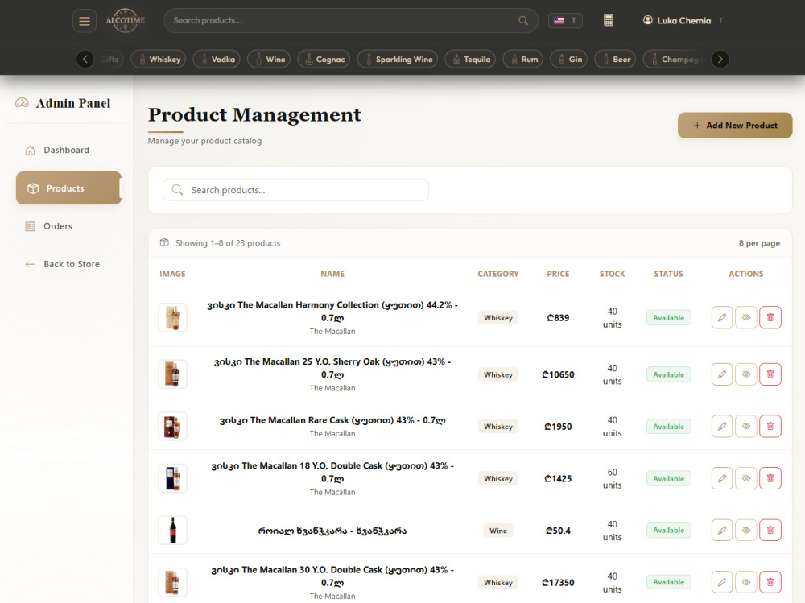The height and width of the screenshot is (603, 805).
Task: Select the Tequila category chip
Action: coord(470,59)
